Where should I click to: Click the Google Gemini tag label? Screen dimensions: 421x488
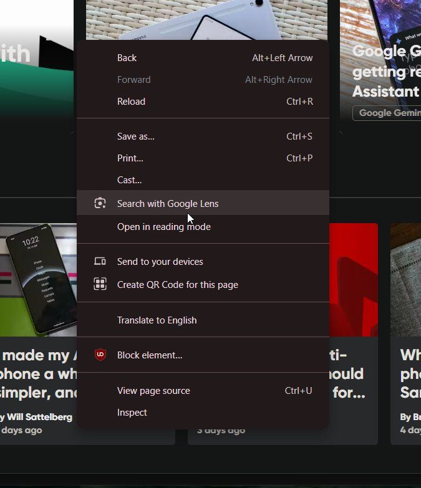pyautogui.click(x=387, y=113)
